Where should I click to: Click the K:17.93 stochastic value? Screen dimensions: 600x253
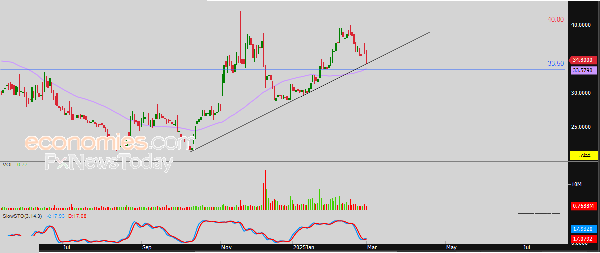pyautogui.click(x=56, y=216)
